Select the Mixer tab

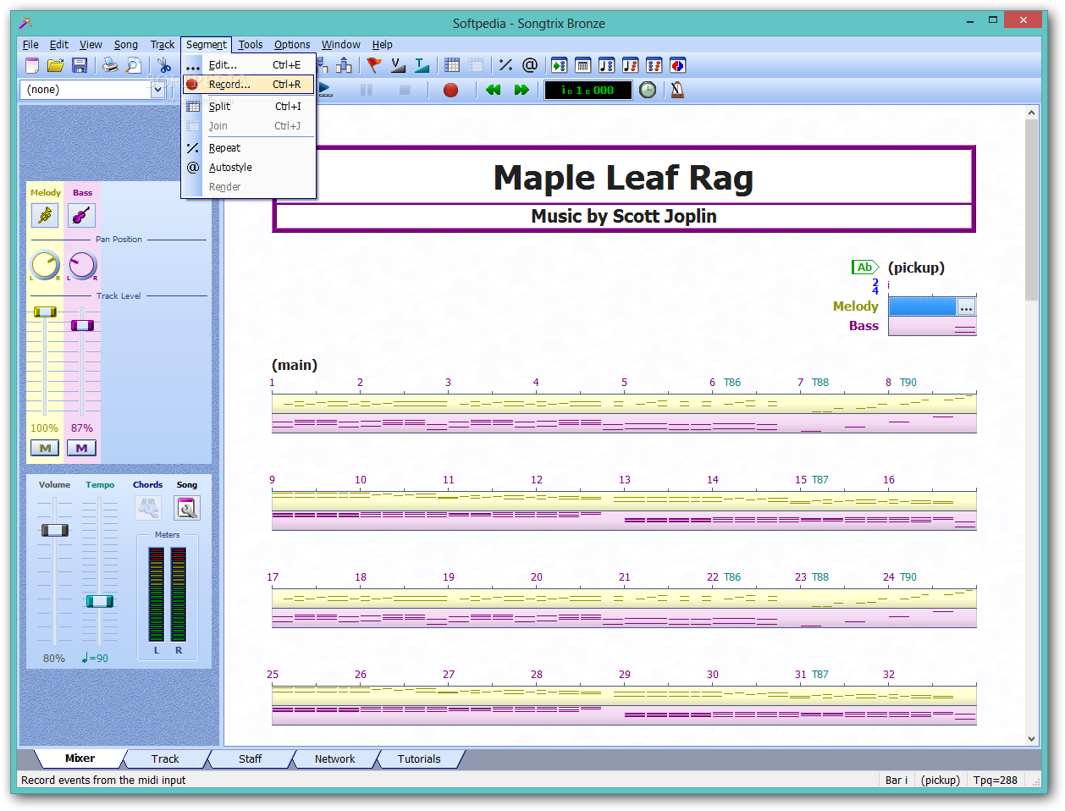coord(80,759)
